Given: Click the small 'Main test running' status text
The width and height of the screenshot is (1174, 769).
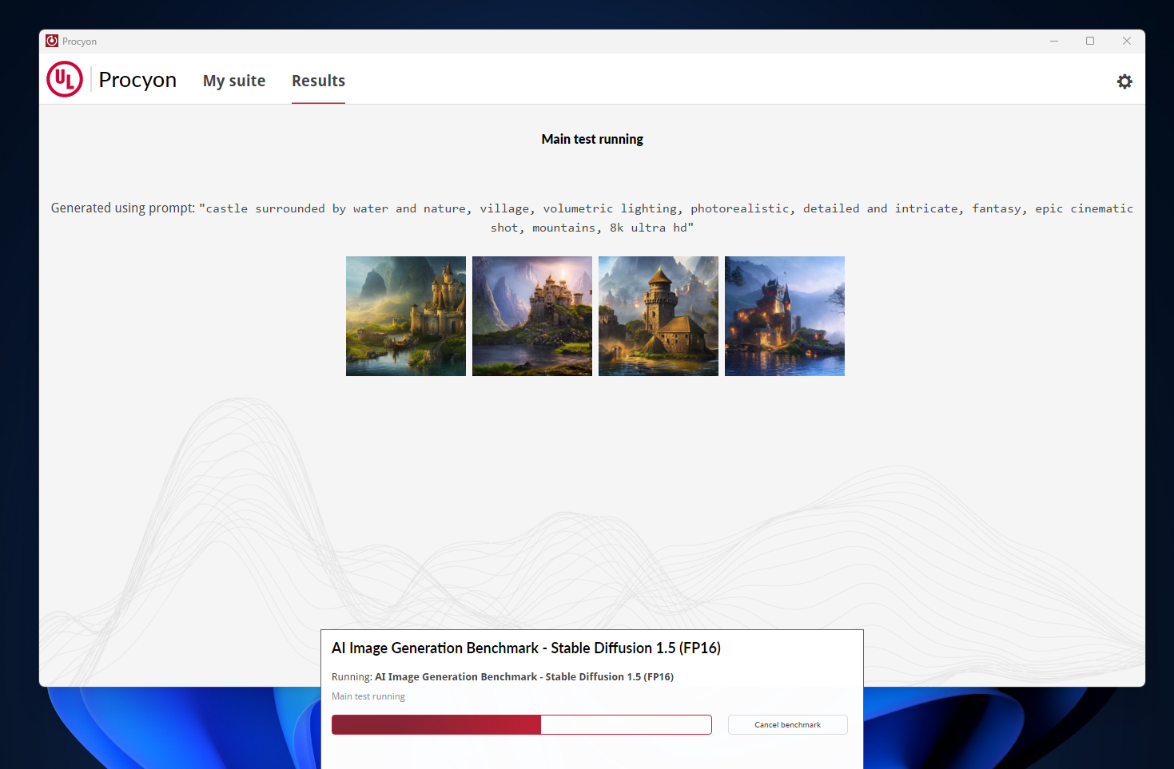Looking at the screenshot, I should [x=368, y=696].
